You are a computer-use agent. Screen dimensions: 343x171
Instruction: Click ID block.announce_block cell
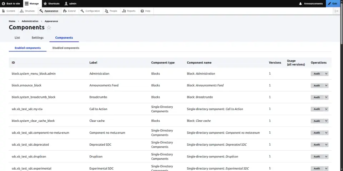click(26, 86)
